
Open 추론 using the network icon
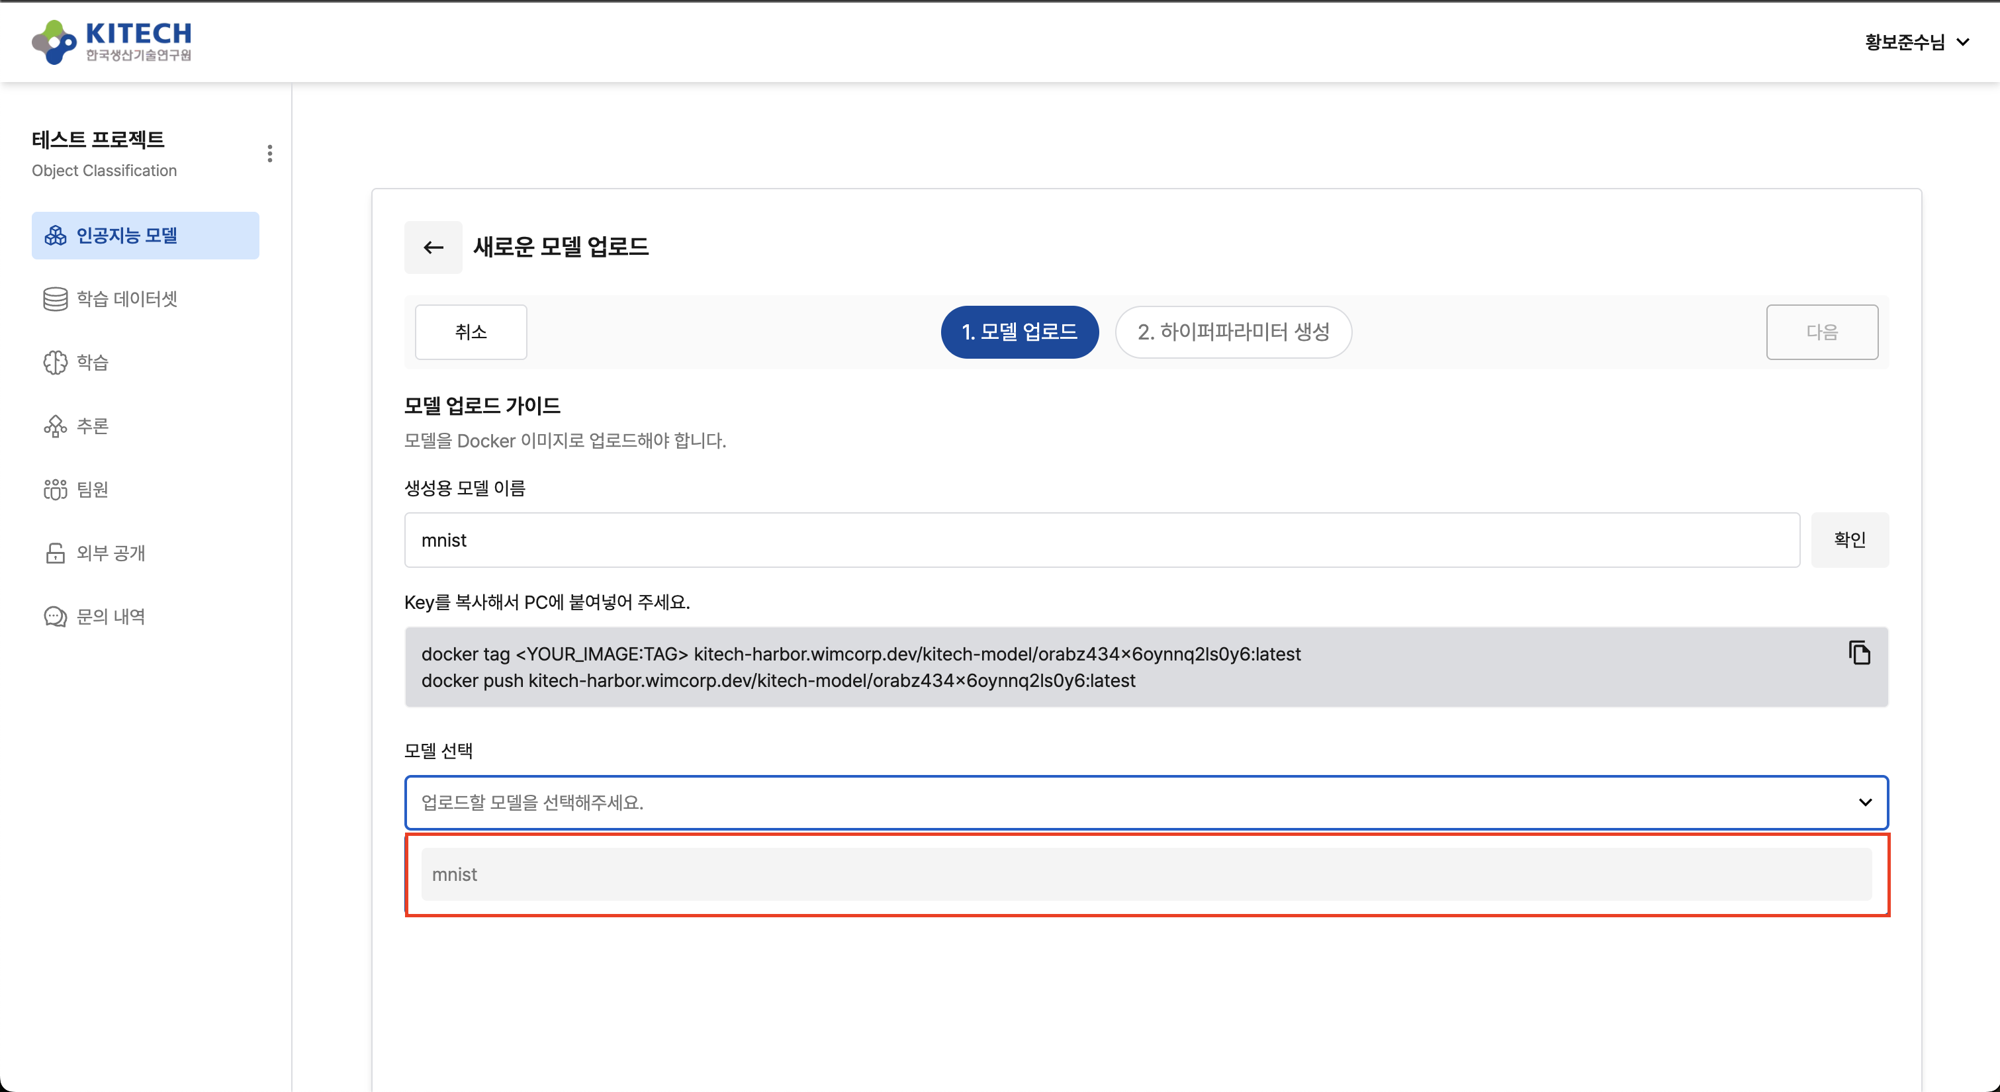click(x=55, y=426)
